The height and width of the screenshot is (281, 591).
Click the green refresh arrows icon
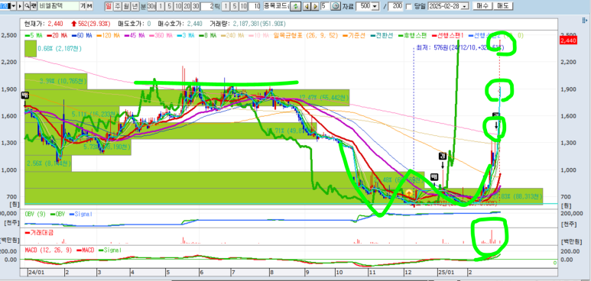pyautogui.click(x=296, y=6)
